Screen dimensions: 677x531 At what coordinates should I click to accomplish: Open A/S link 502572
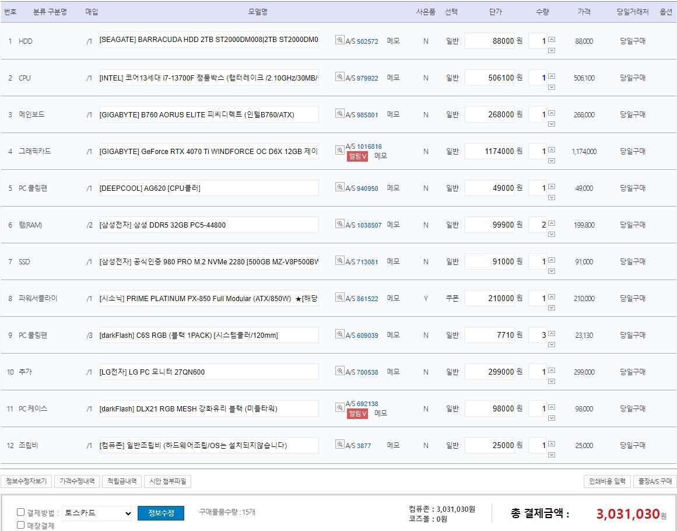367,41
